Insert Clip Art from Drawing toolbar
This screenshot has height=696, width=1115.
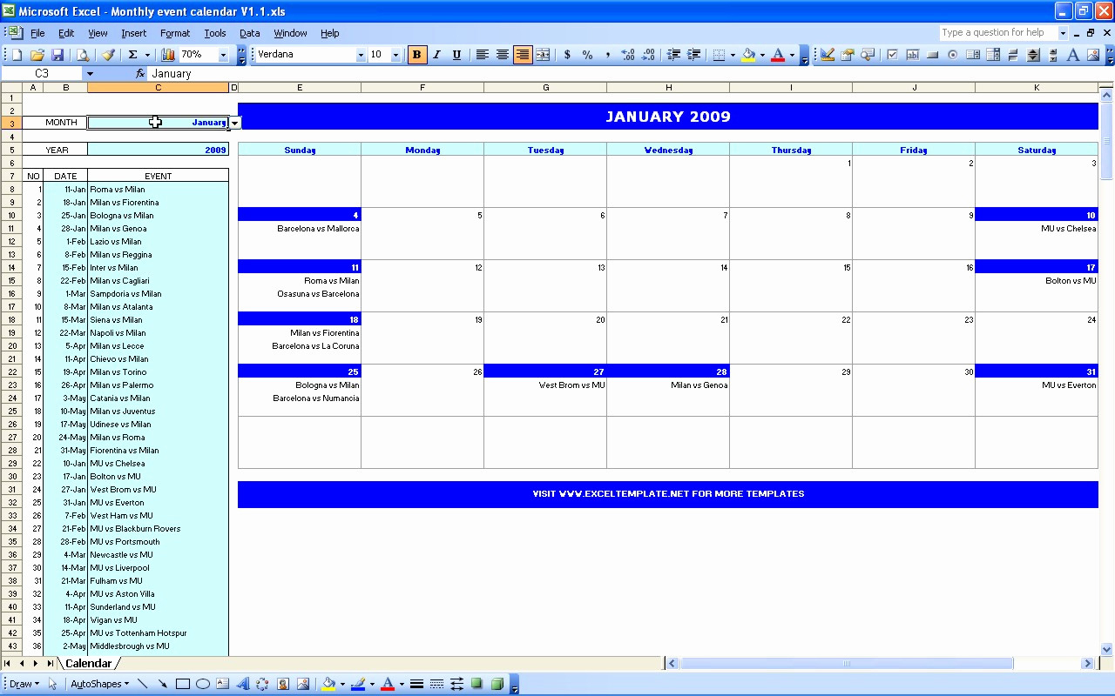point(283,684)
